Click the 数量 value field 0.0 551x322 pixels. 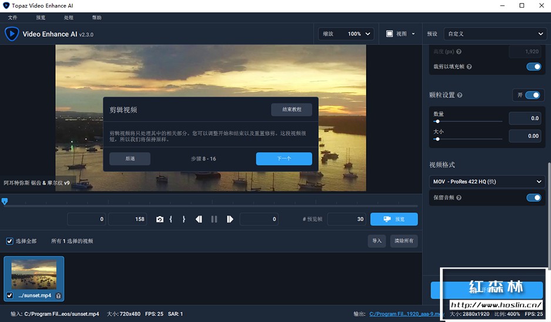point(525,118)
